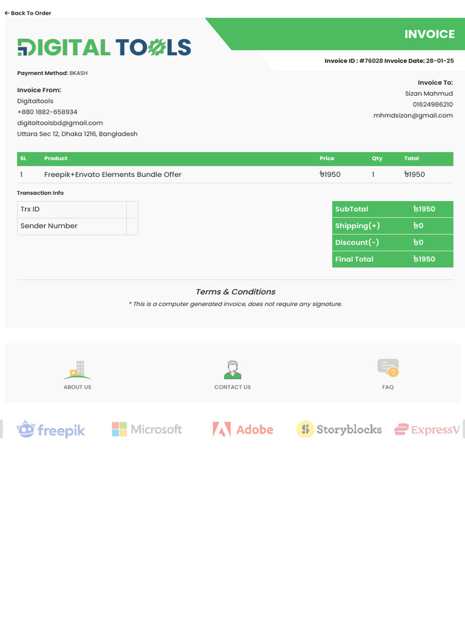Screen dimensions: 465x620
Task: Click the Price column header
Action: tap(326, 158)
